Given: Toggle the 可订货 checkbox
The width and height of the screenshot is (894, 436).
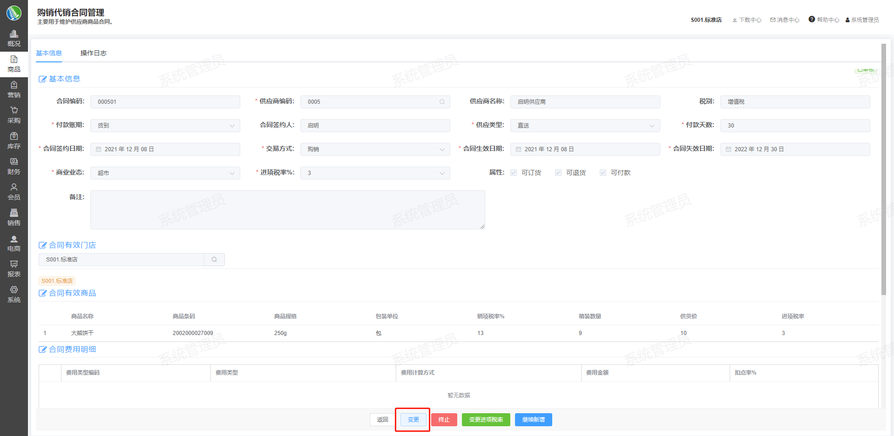Looking at the screenshot, I should 514,173.
